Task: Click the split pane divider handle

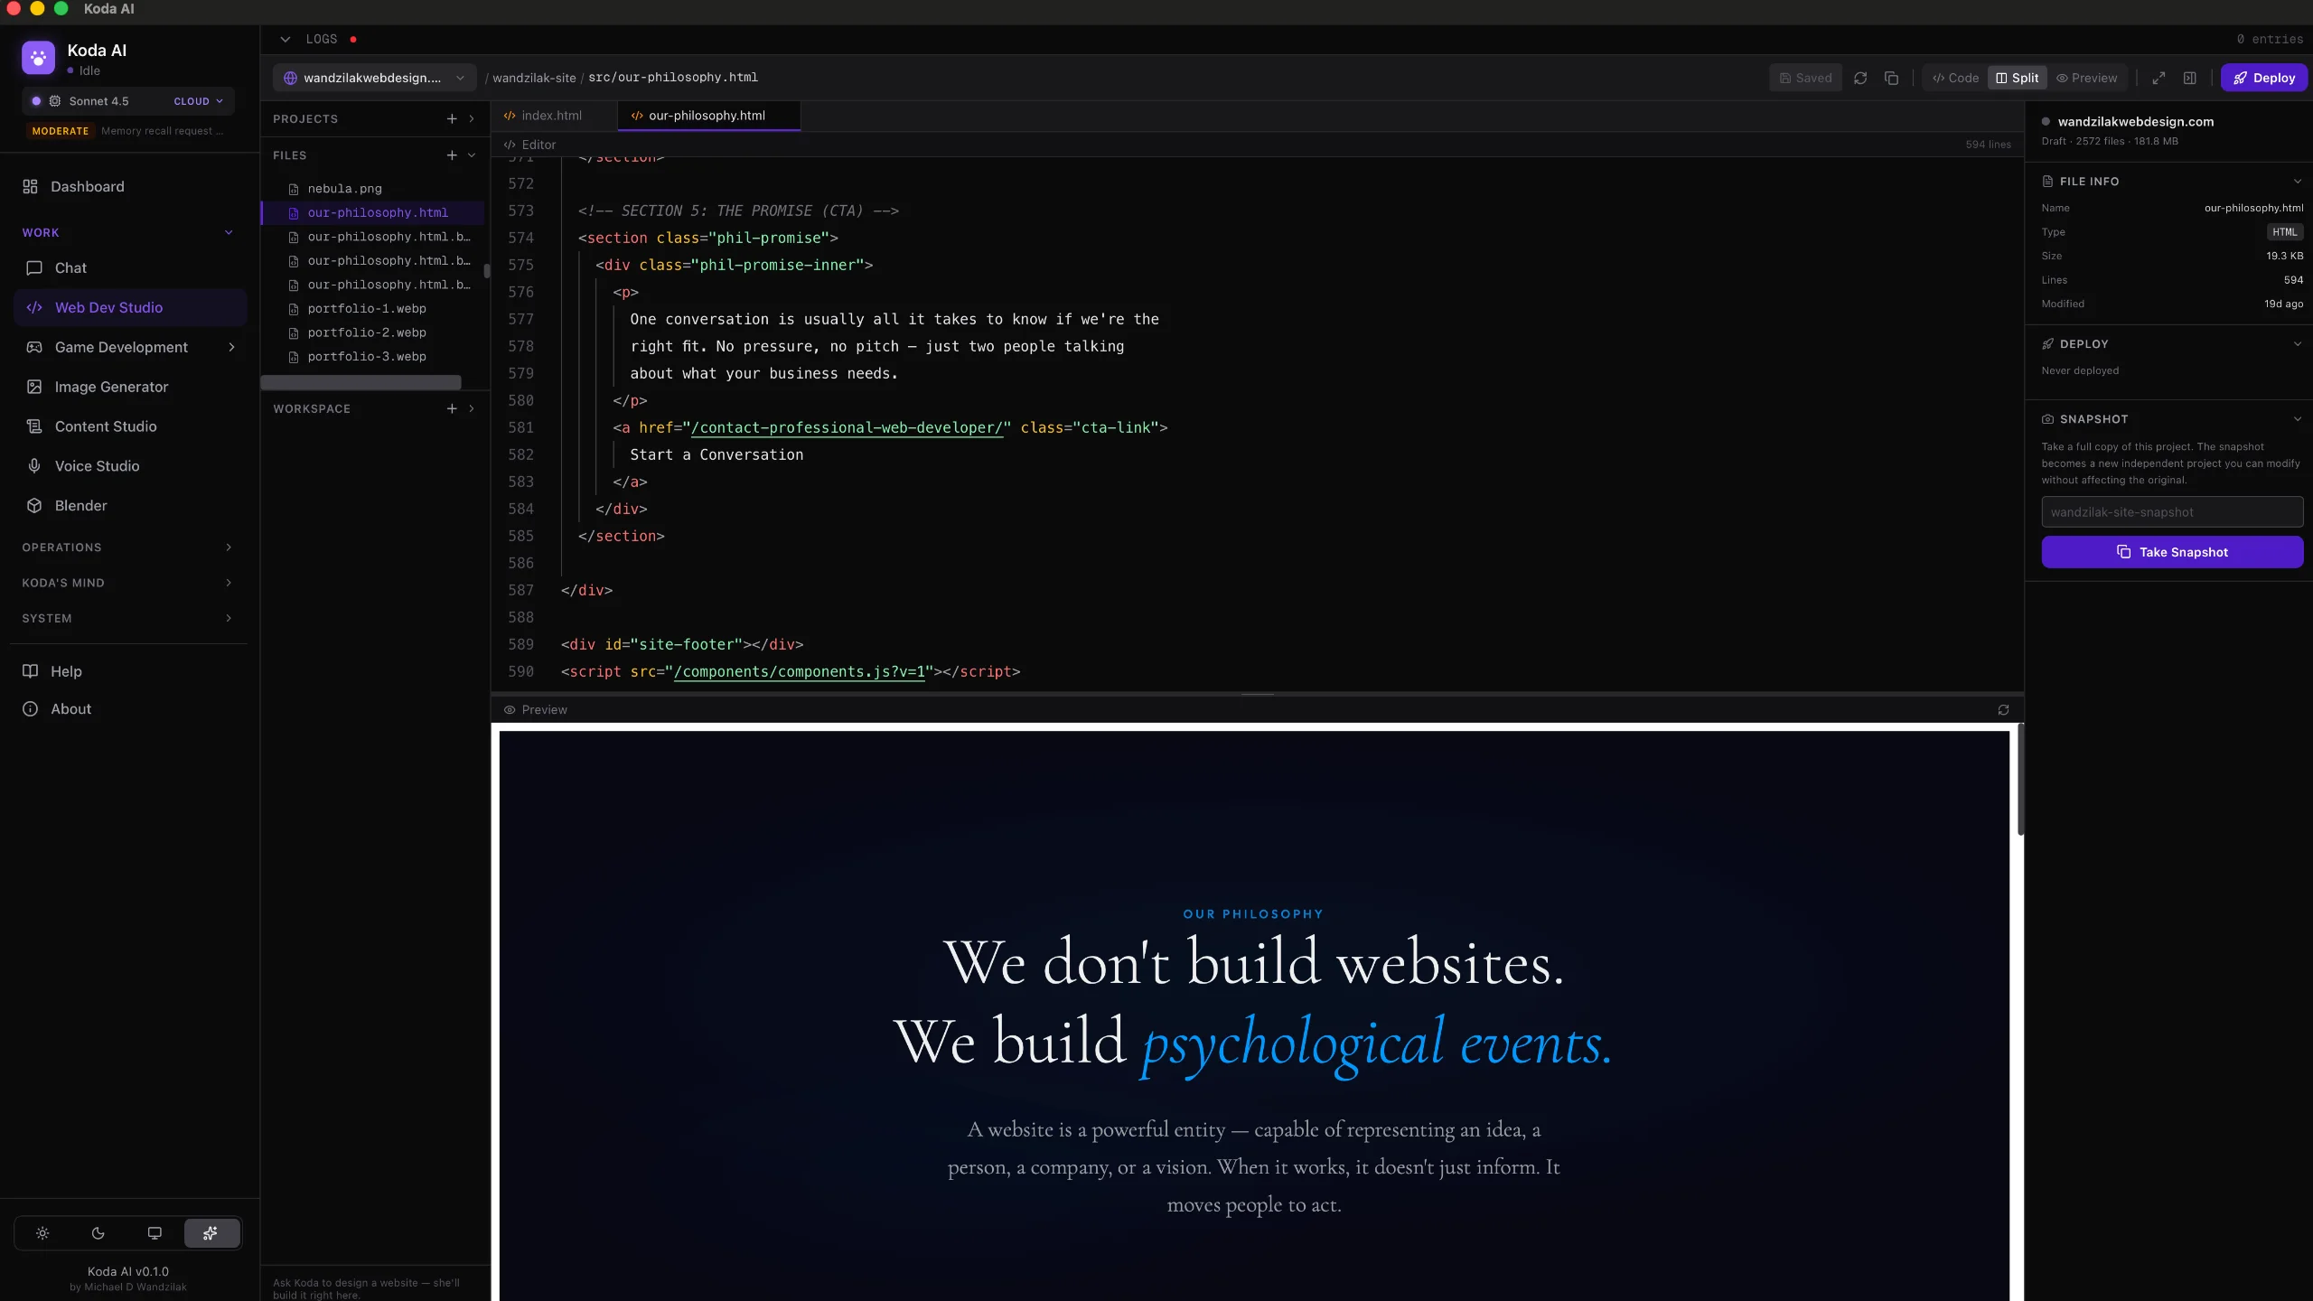Action: point(1257,694)
